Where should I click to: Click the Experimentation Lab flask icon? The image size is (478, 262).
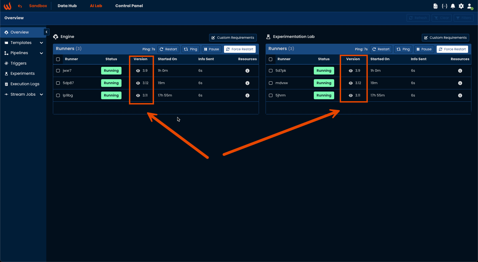coord(268,37)
